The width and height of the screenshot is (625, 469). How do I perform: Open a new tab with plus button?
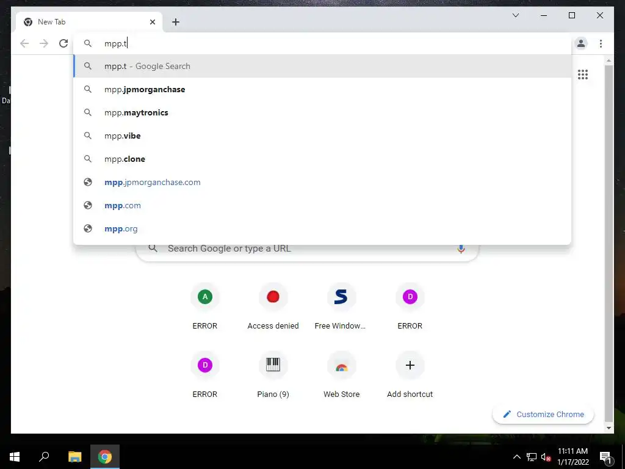pyautogui.click(x=176, y=22)
